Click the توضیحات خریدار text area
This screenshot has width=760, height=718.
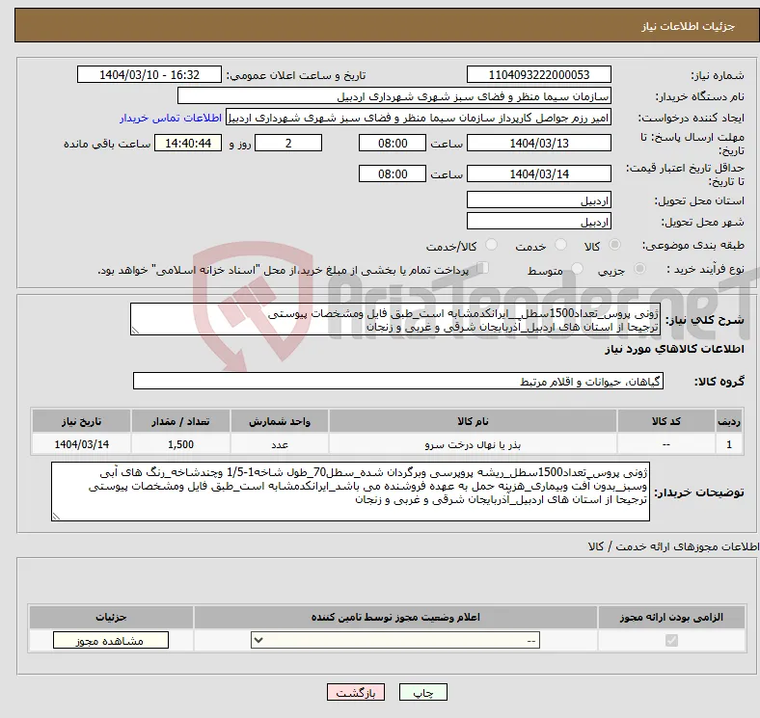coord(350,492)
